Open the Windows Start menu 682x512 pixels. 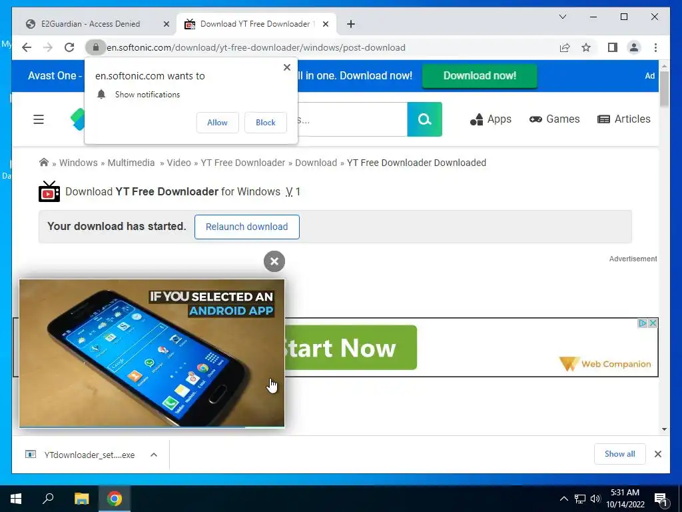click(x=16, y=499)
